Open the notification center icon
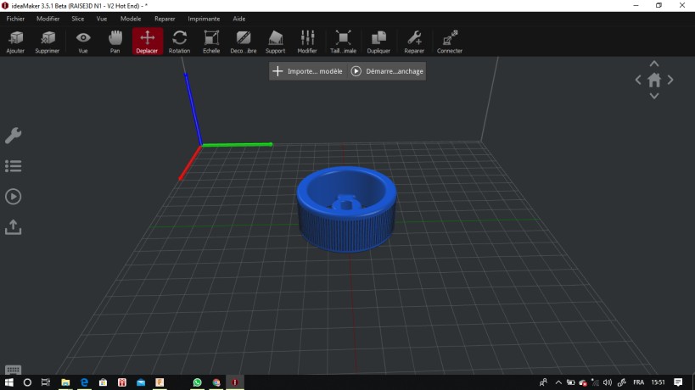This screenshot has width=695, height=390. coord(678,382)
